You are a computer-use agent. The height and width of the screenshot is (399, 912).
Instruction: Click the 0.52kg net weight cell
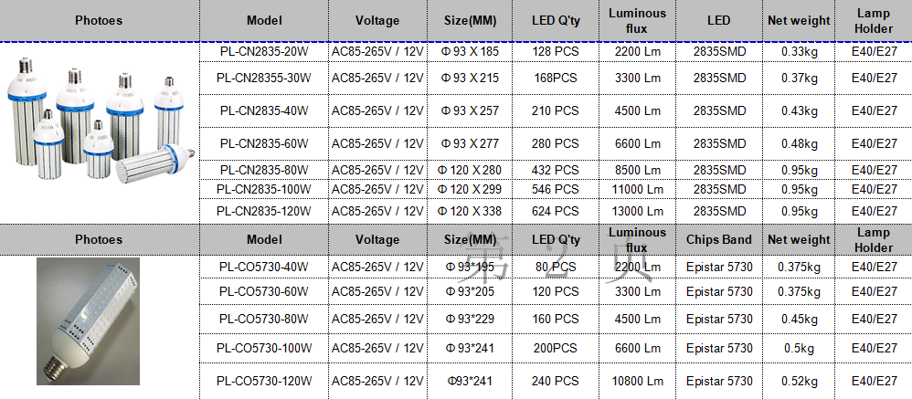click(x=800, y=381)
